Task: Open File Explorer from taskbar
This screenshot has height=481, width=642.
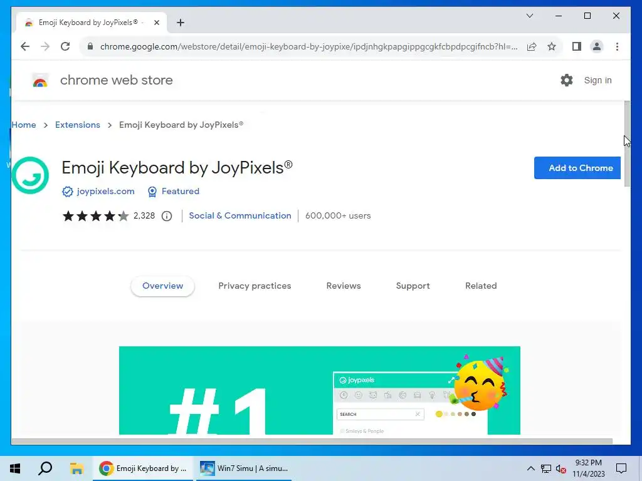Action: click(76, 468)
